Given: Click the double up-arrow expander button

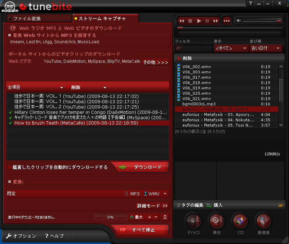Looking at the screenshot, I should (165, 217).
